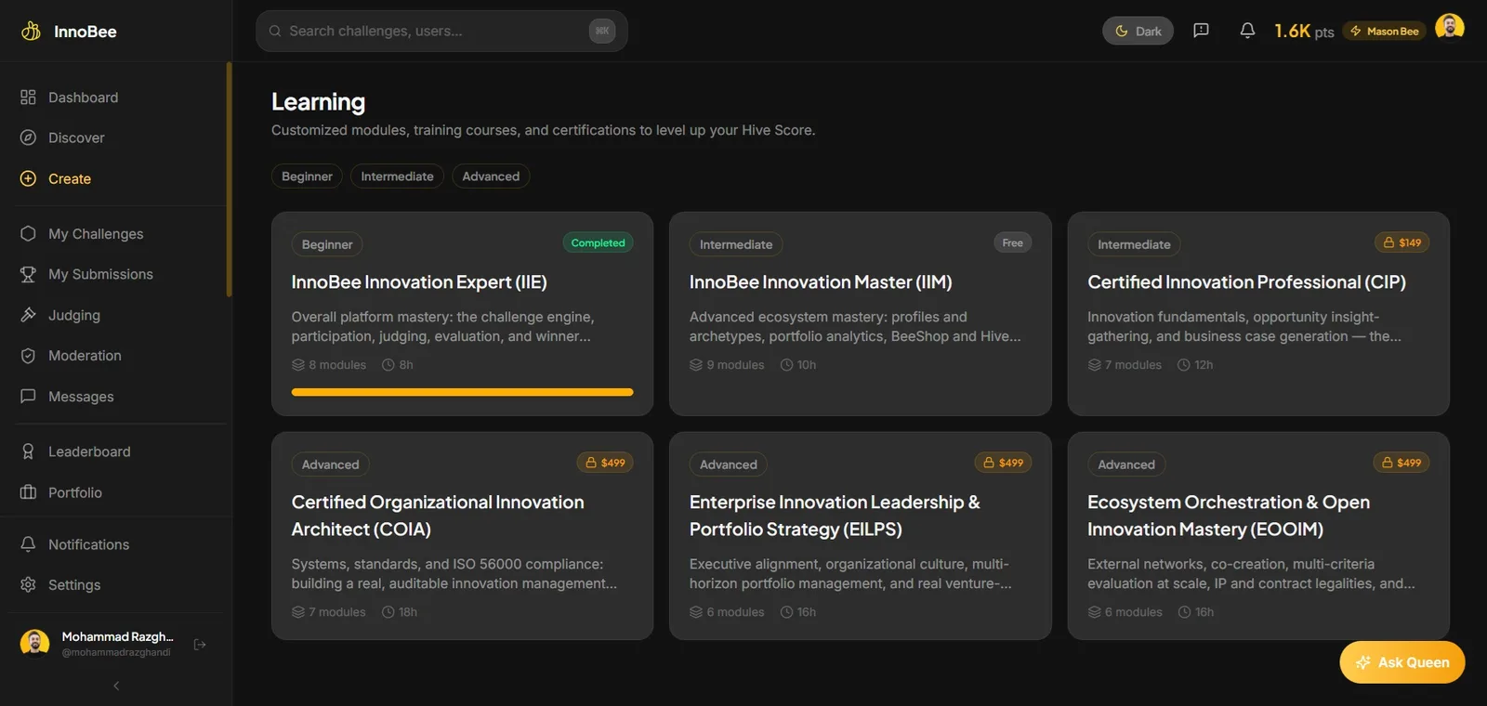Click the profile avatar in the header
Image resolution: width=1487 pixels, height=706 pixels.
(1450, 28)
